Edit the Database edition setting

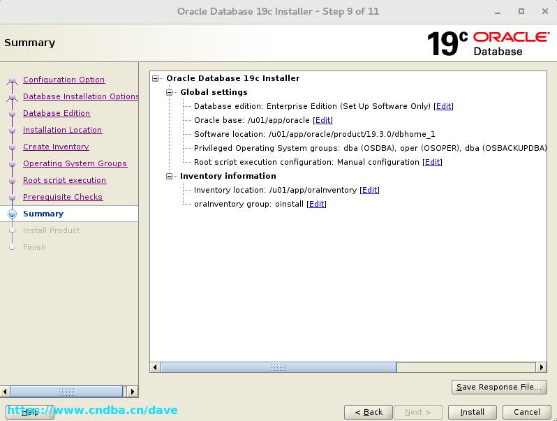[x=443, y=106]
